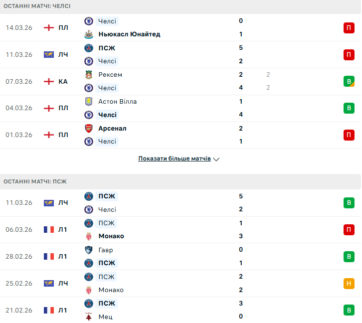
Task: Open the Мец team name link
Action: 105,317
